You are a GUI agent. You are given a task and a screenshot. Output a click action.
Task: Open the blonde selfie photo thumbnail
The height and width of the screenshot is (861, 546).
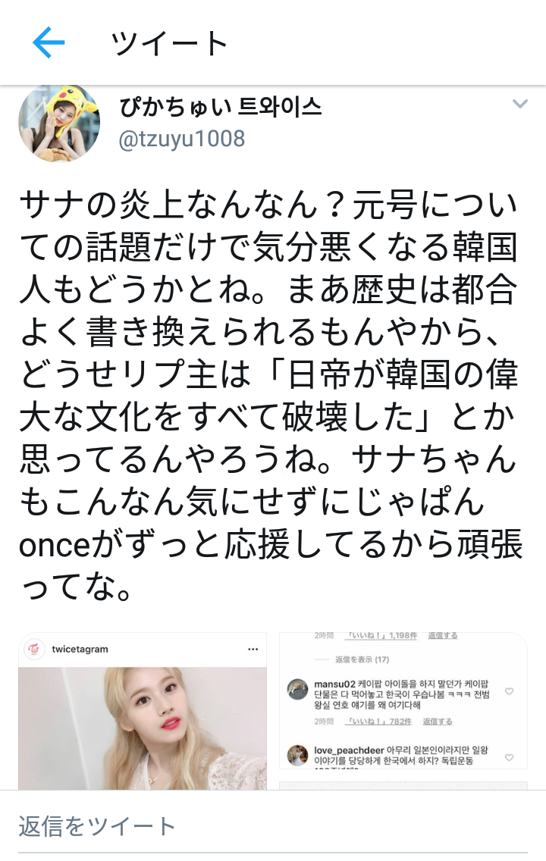tap(143, 728)
